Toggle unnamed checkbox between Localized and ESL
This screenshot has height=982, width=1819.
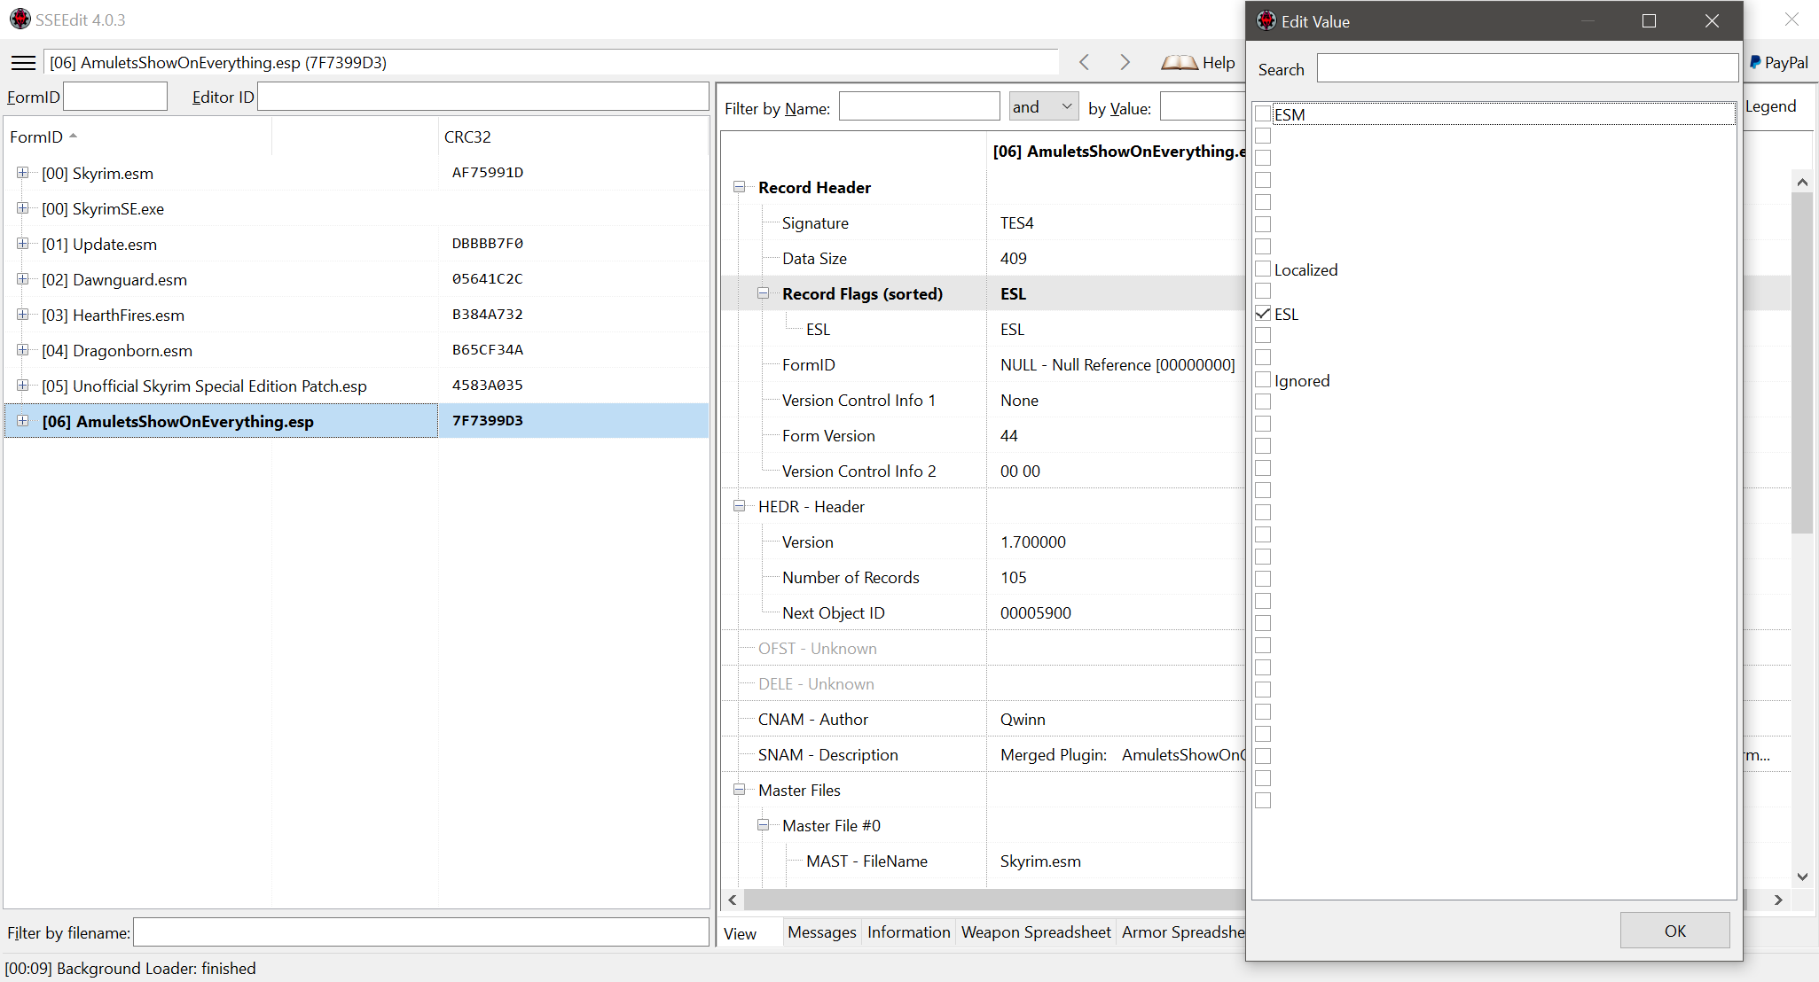(1263, 291)
